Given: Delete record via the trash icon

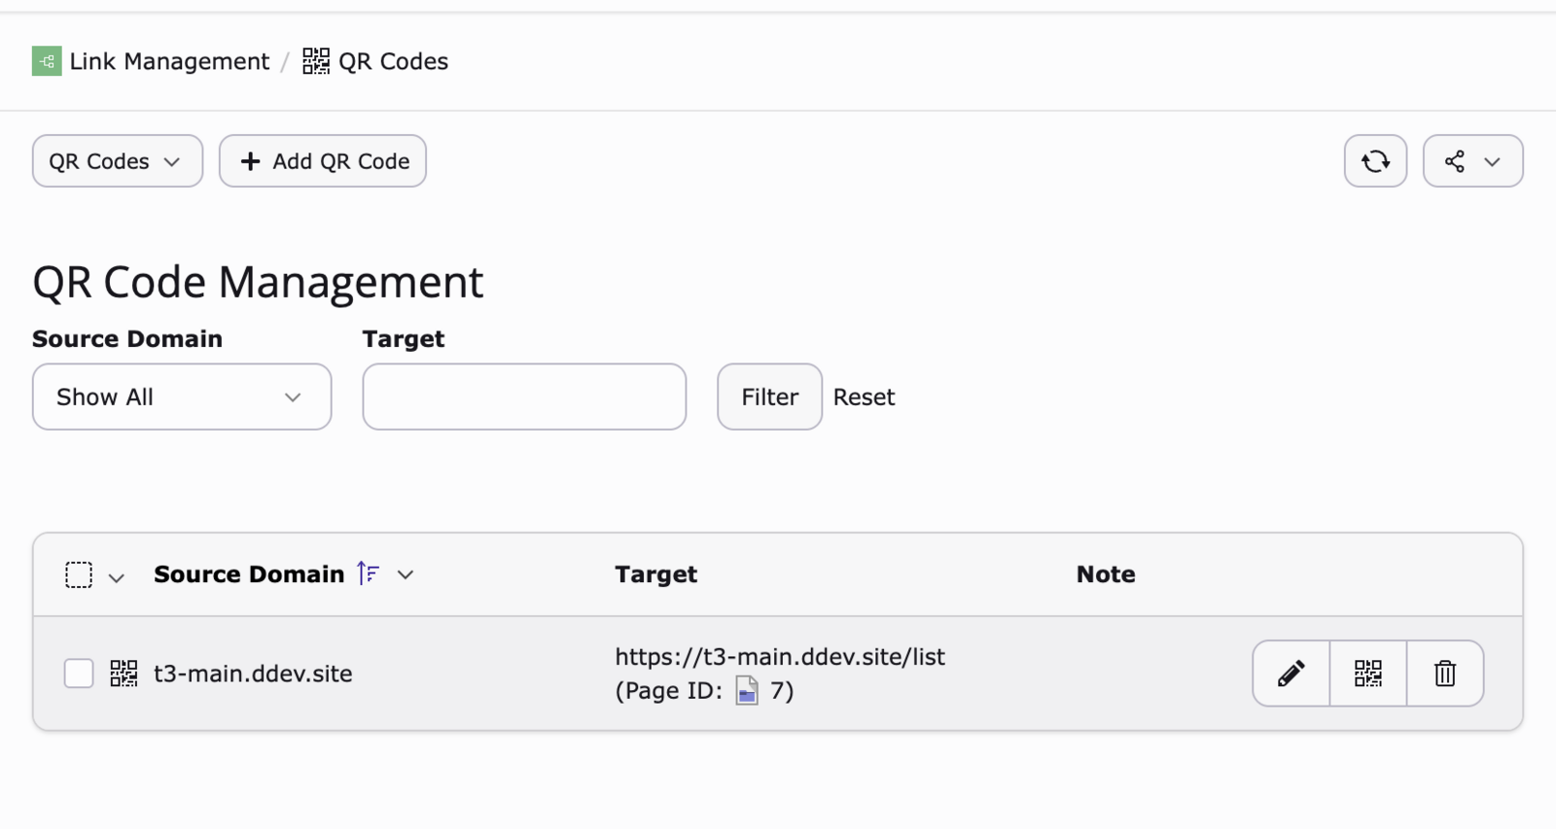Looking at the screenshot, I should click(1444, 673).
